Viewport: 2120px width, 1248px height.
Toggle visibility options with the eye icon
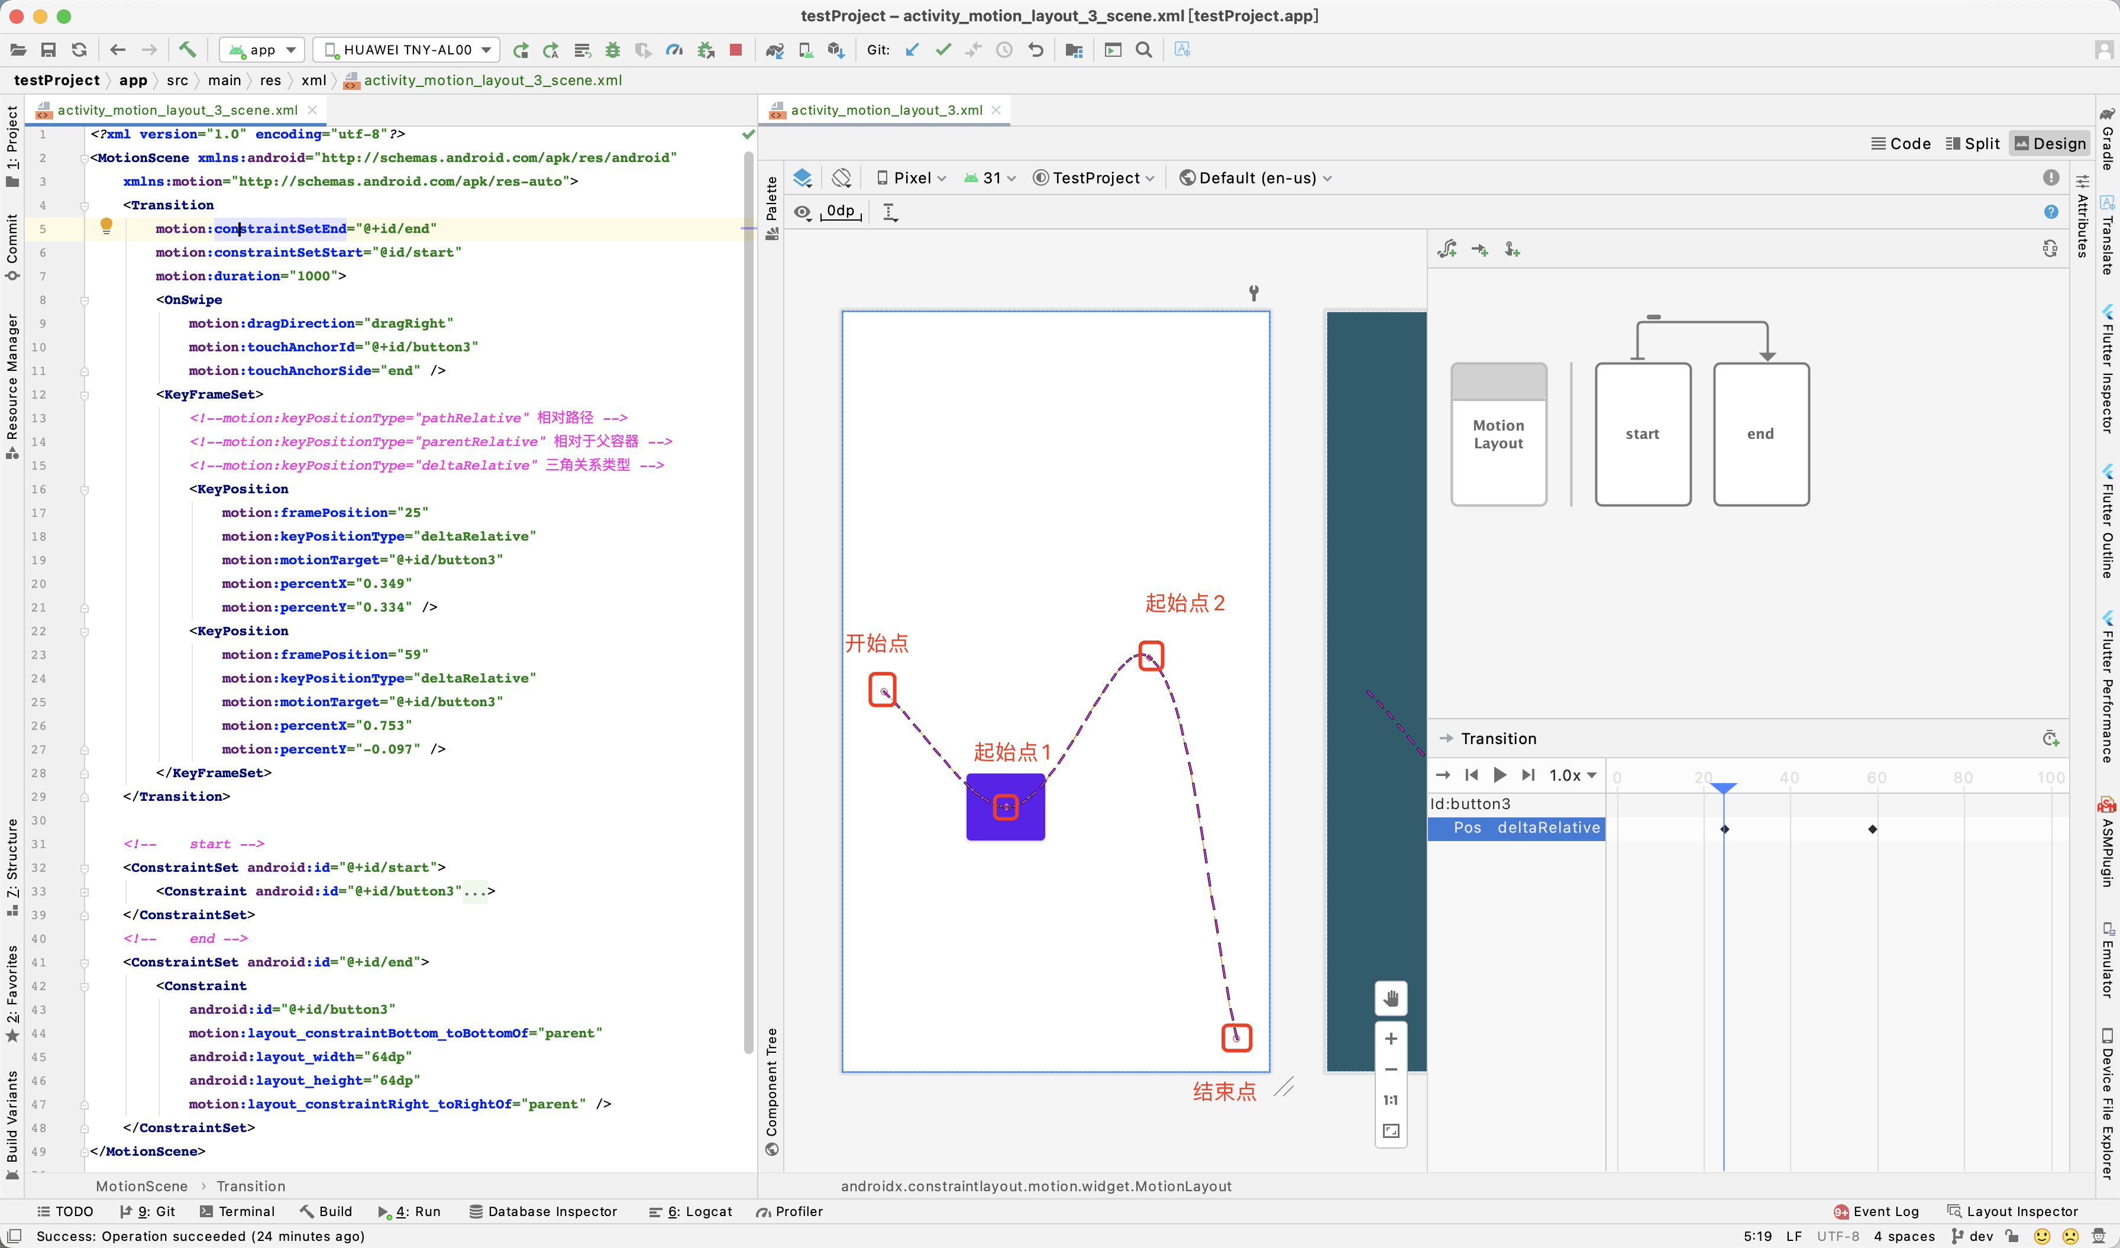point(802,212)
